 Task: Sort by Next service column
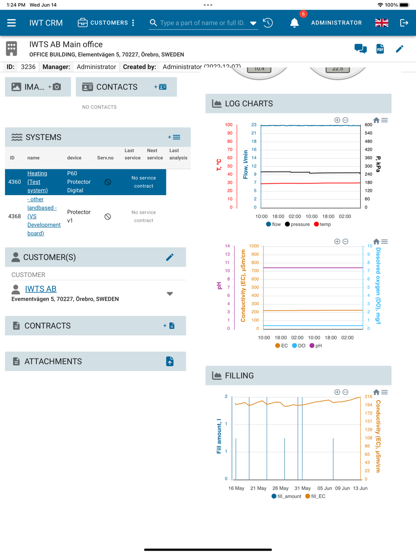(155, 154)
